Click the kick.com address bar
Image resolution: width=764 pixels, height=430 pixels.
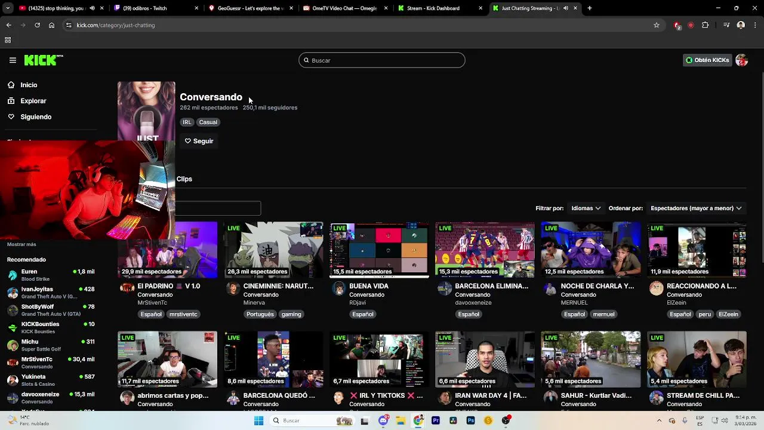click(358, 25)
